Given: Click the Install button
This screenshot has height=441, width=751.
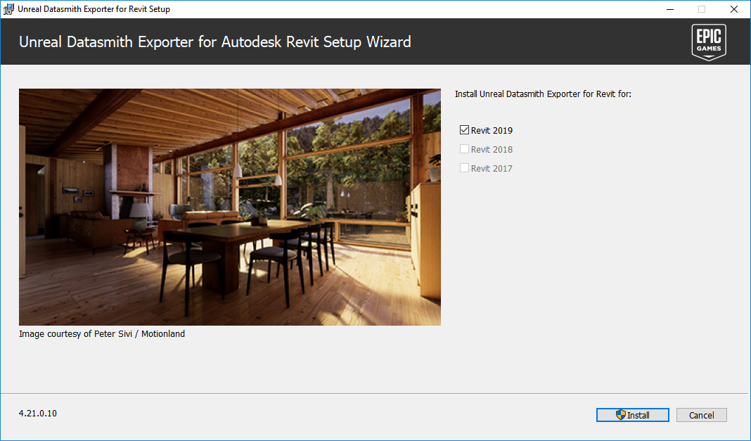Looking at the screenshot, I should (x=632, y=414).
